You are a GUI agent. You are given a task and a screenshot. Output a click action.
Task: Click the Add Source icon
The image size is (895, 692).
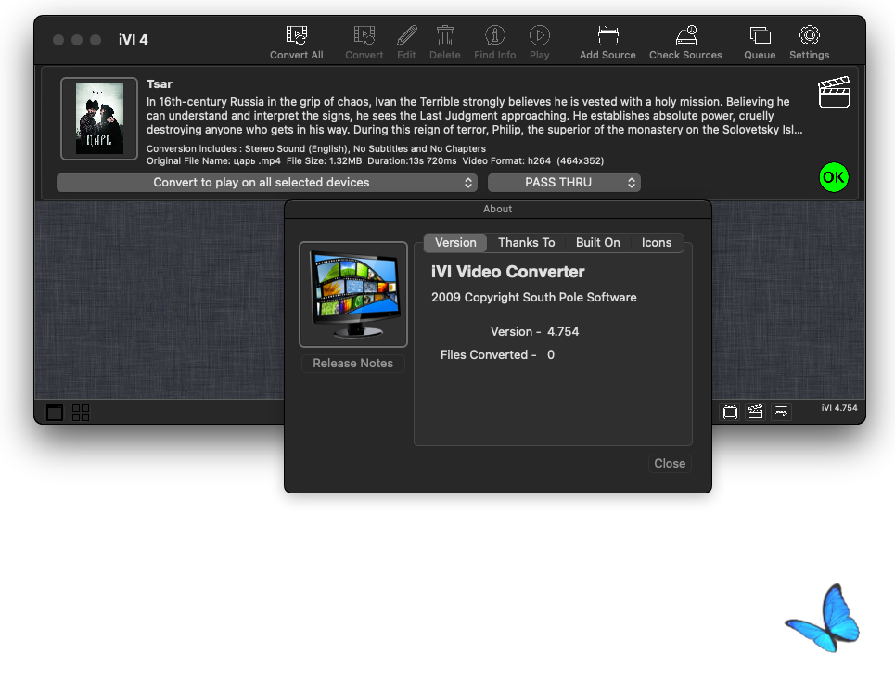[x=607, y=35]
